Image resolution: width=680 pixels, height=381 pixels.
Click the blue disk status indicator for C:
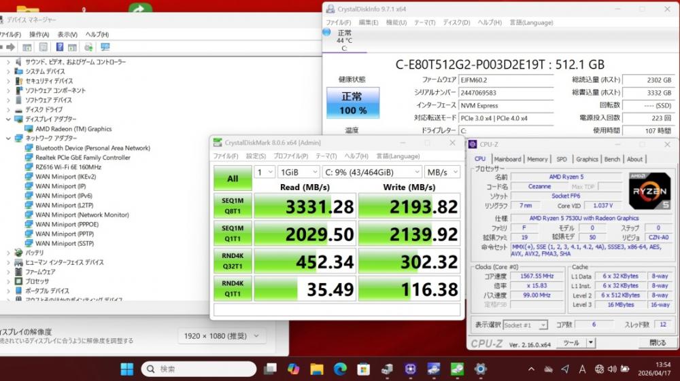(x=326, y=32)
